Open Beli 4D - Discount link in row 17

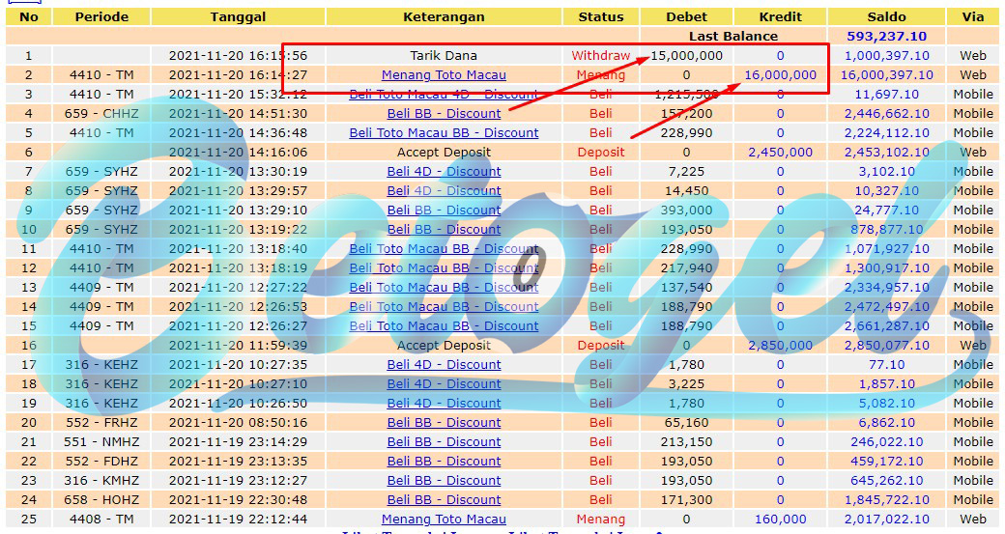[444, 364]
